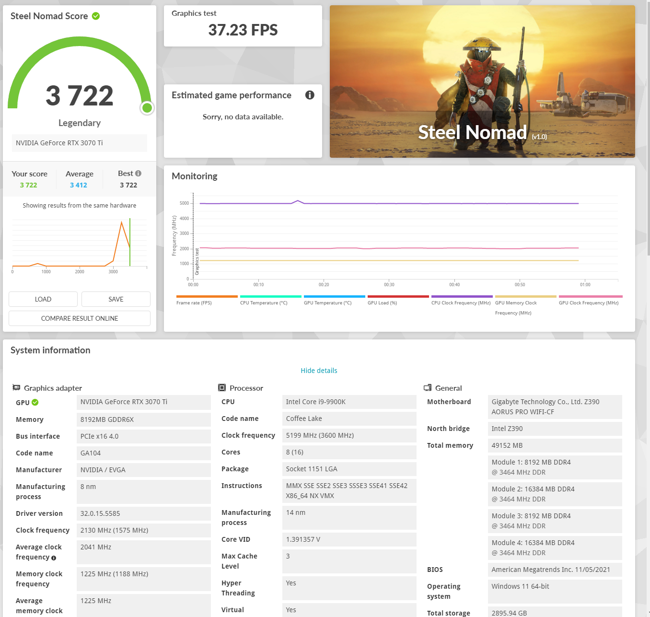Click Operating system value Windows 11 64-bit
Image resolution: width=650 pixels, height=617 pixels.
[x=555, y=592]
